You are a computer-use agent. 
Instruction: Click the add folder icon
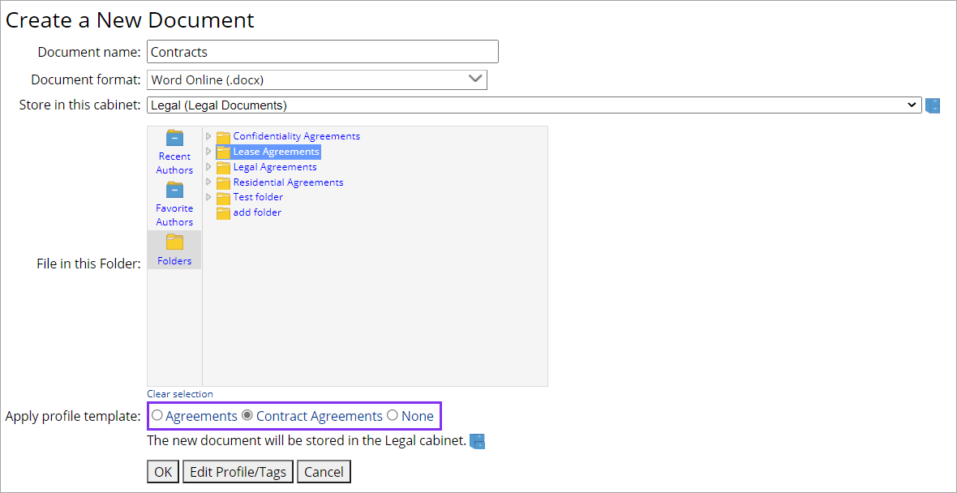[222, 212]
